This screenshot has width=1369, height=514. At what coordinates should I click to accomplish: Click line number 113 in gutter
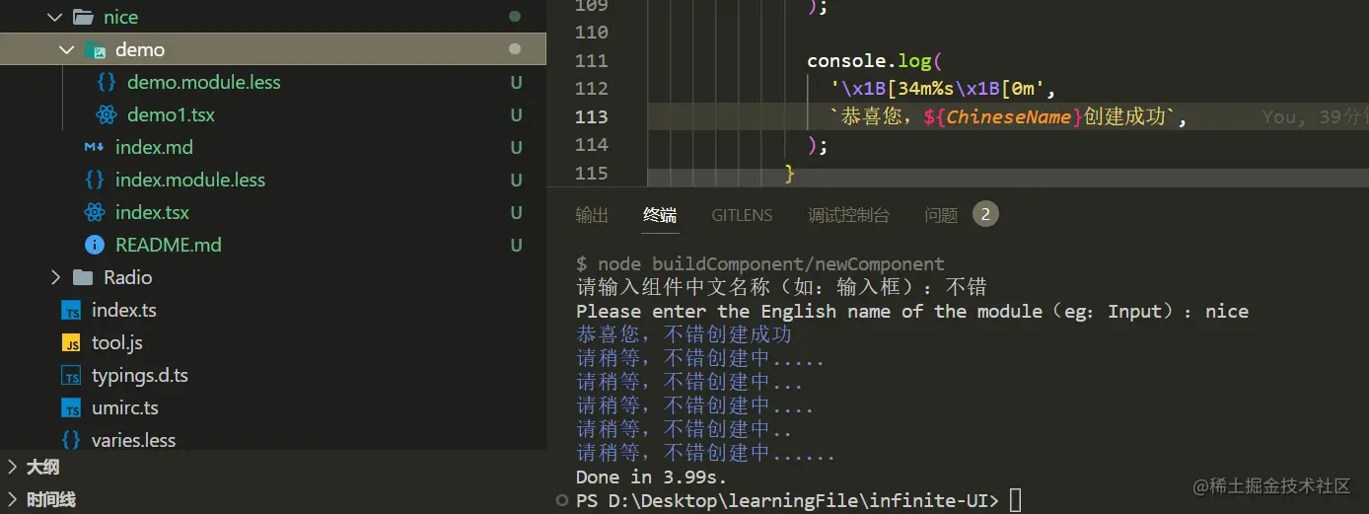591,116
